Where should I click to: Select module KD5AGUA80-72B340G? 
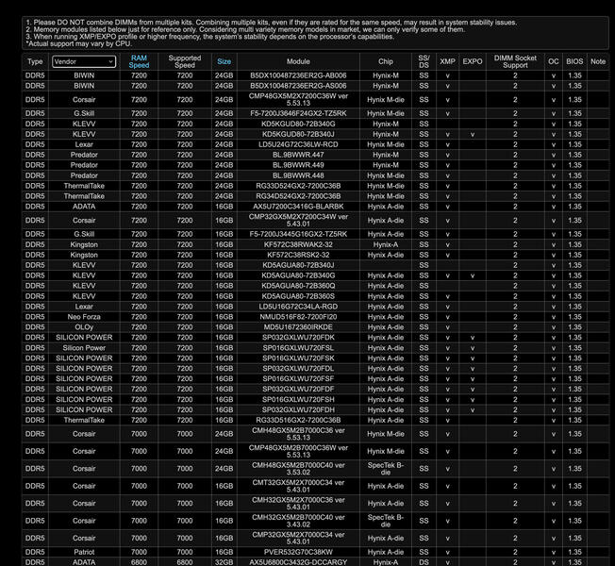pos(298,275)
